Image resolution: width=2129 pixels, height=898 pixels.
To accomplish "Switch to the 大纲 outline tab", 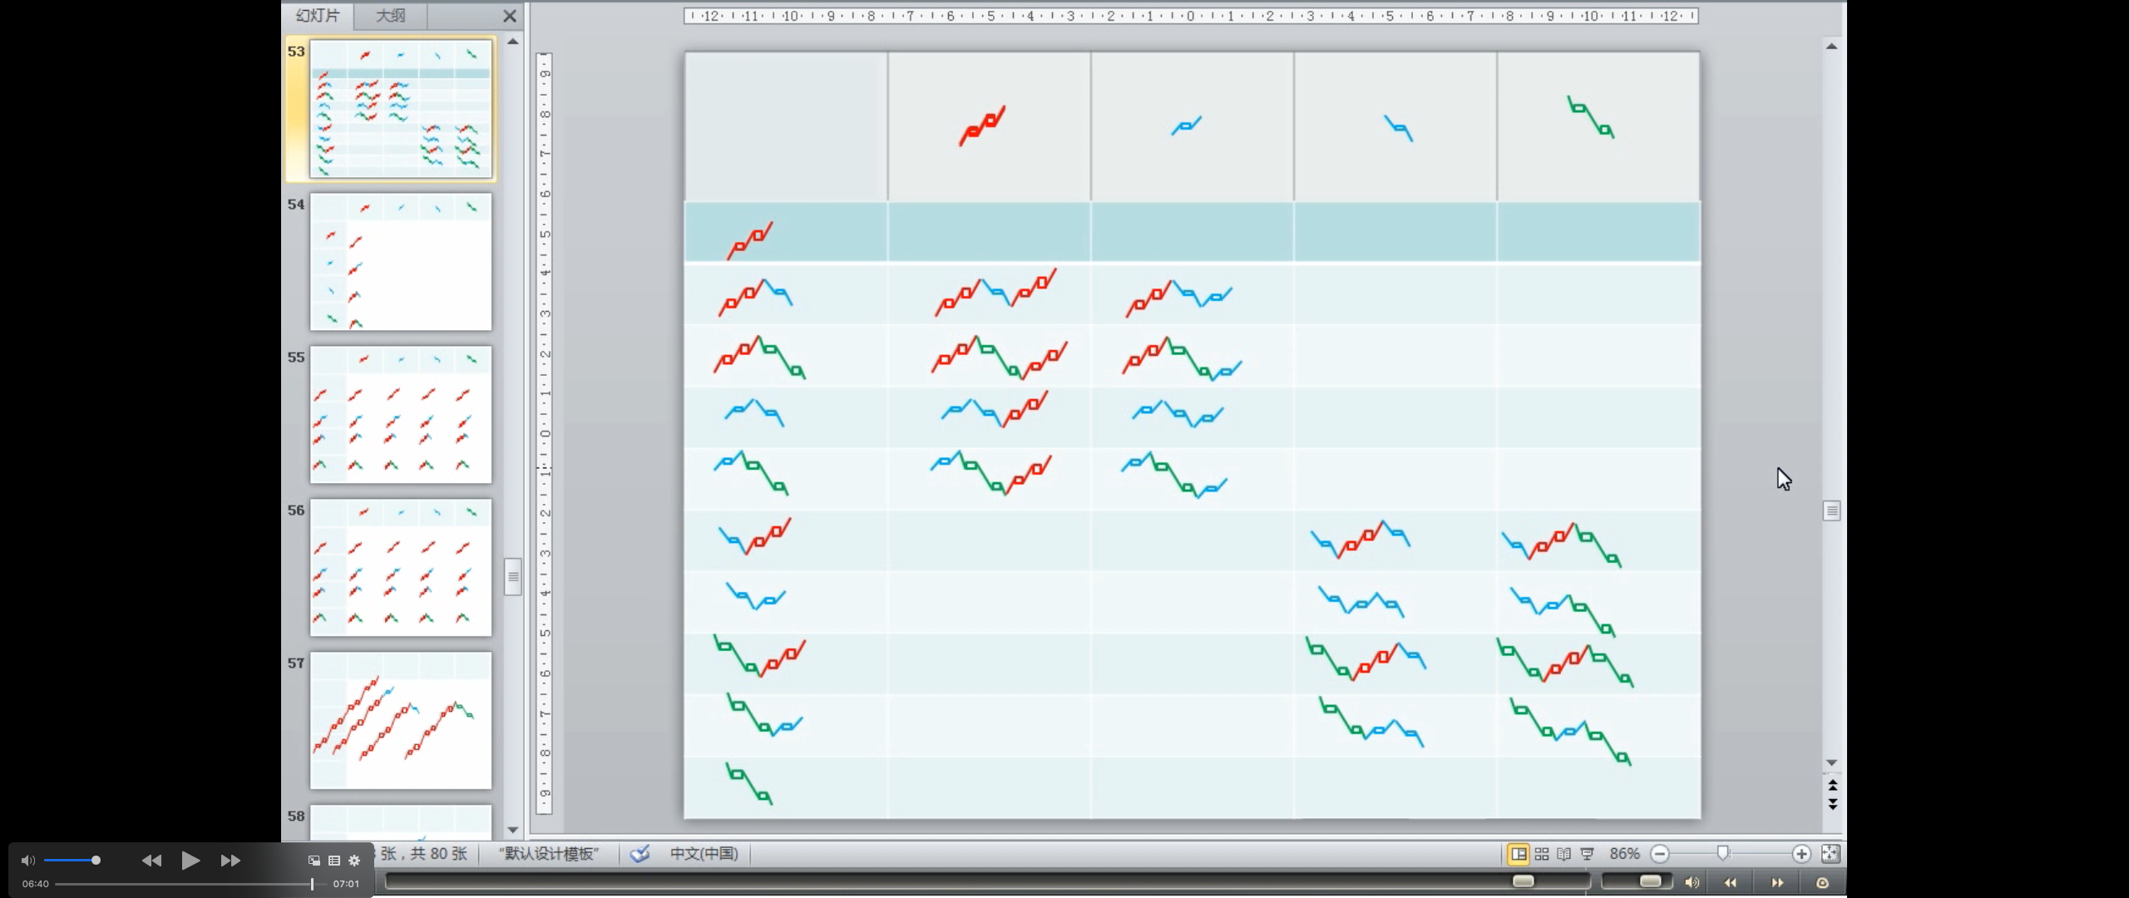I will pyautogui.click(x=390, y=16).
